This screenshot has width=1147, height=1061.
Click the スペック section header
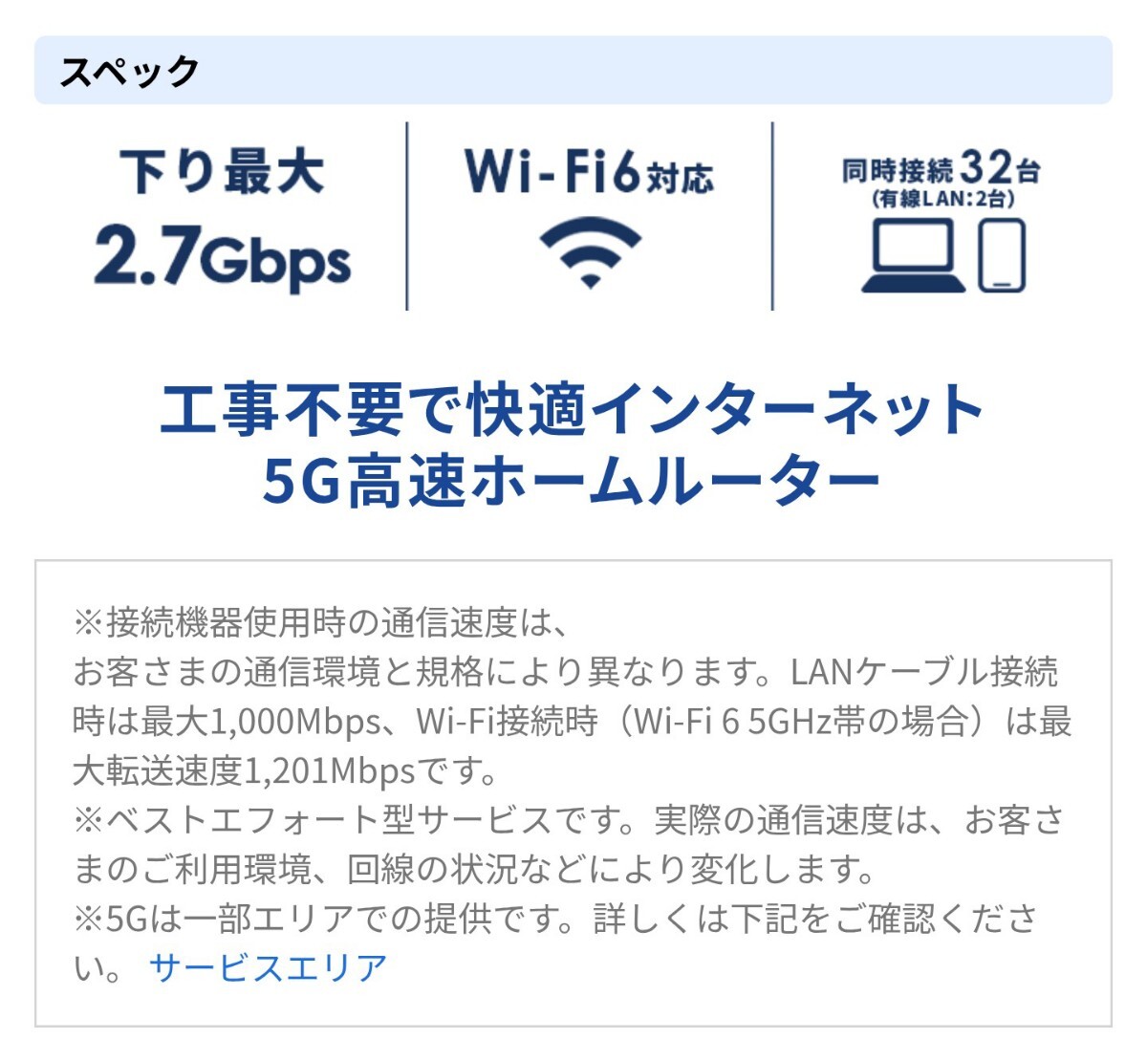pos(130,71)
